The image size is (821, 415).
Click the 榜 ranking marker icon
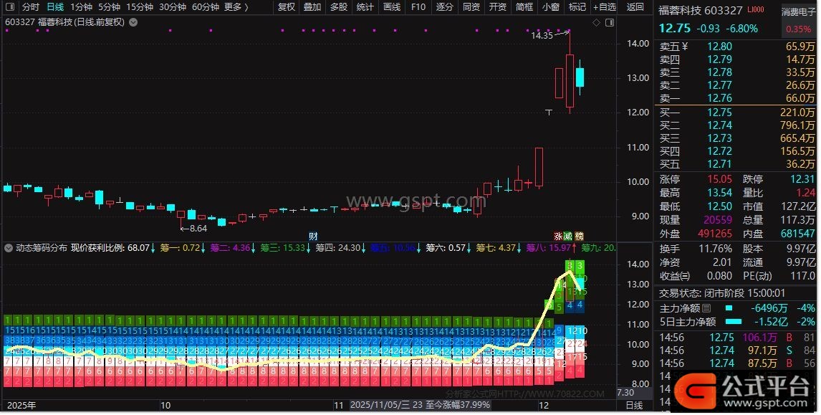point(579,236)
